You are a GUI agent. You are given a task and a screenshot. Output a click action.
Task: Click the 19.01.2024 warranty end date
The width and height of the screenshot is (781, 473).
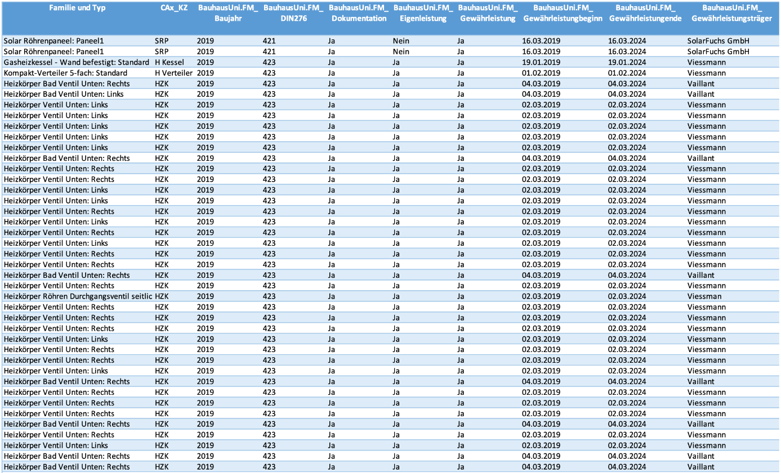point(627,62)
